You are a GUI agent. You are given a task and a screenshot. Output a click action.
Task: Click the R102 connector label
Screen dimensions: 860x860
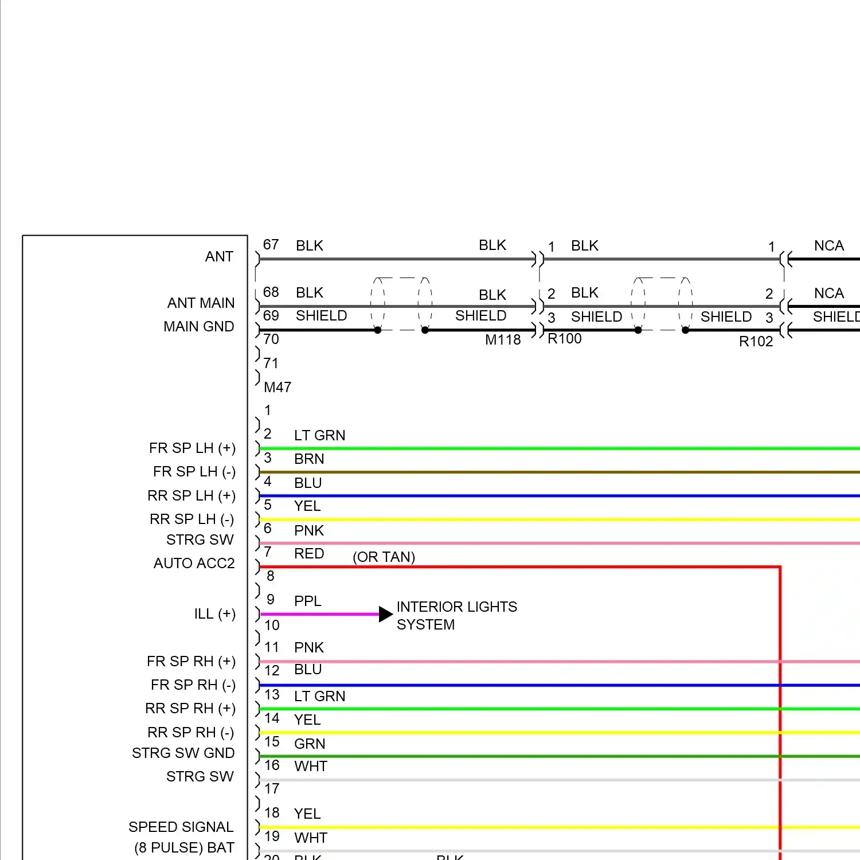756,341
